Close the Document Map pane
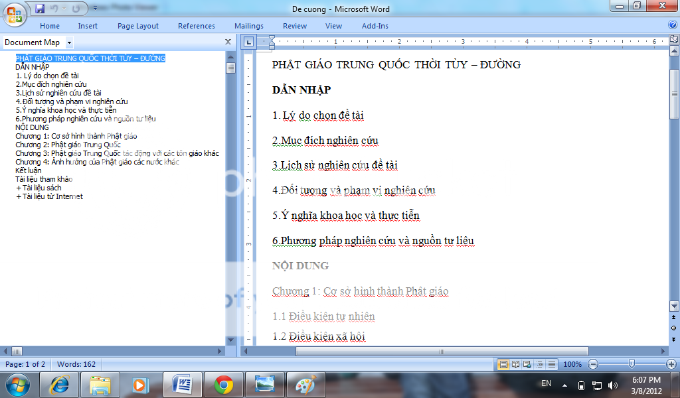Screen dimensions: 680x398 coord(228,42)
